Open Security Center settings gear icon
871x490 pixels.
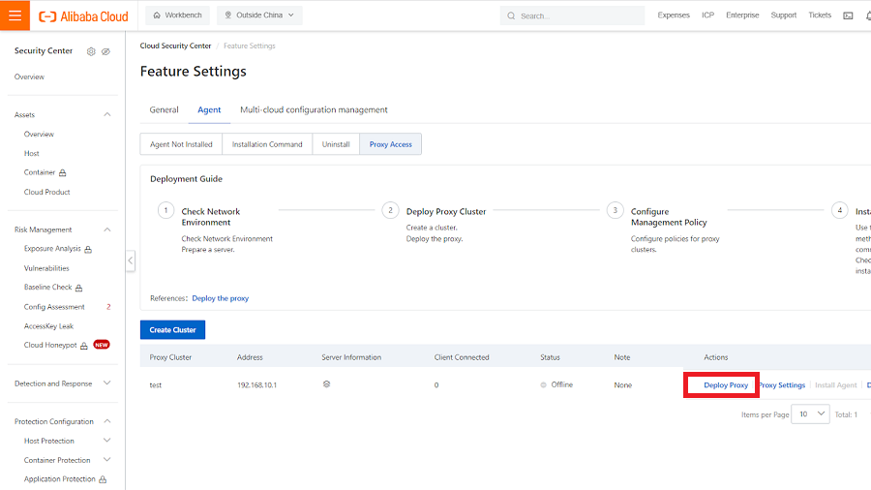[91, 51]
